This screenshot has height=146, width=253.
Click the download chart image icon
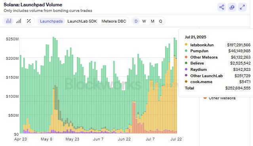(232, 7)
